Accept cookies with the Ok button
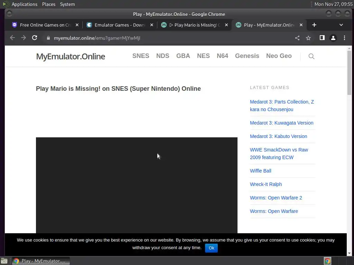This screenshot has width=354, height=265. coord(211,248)
